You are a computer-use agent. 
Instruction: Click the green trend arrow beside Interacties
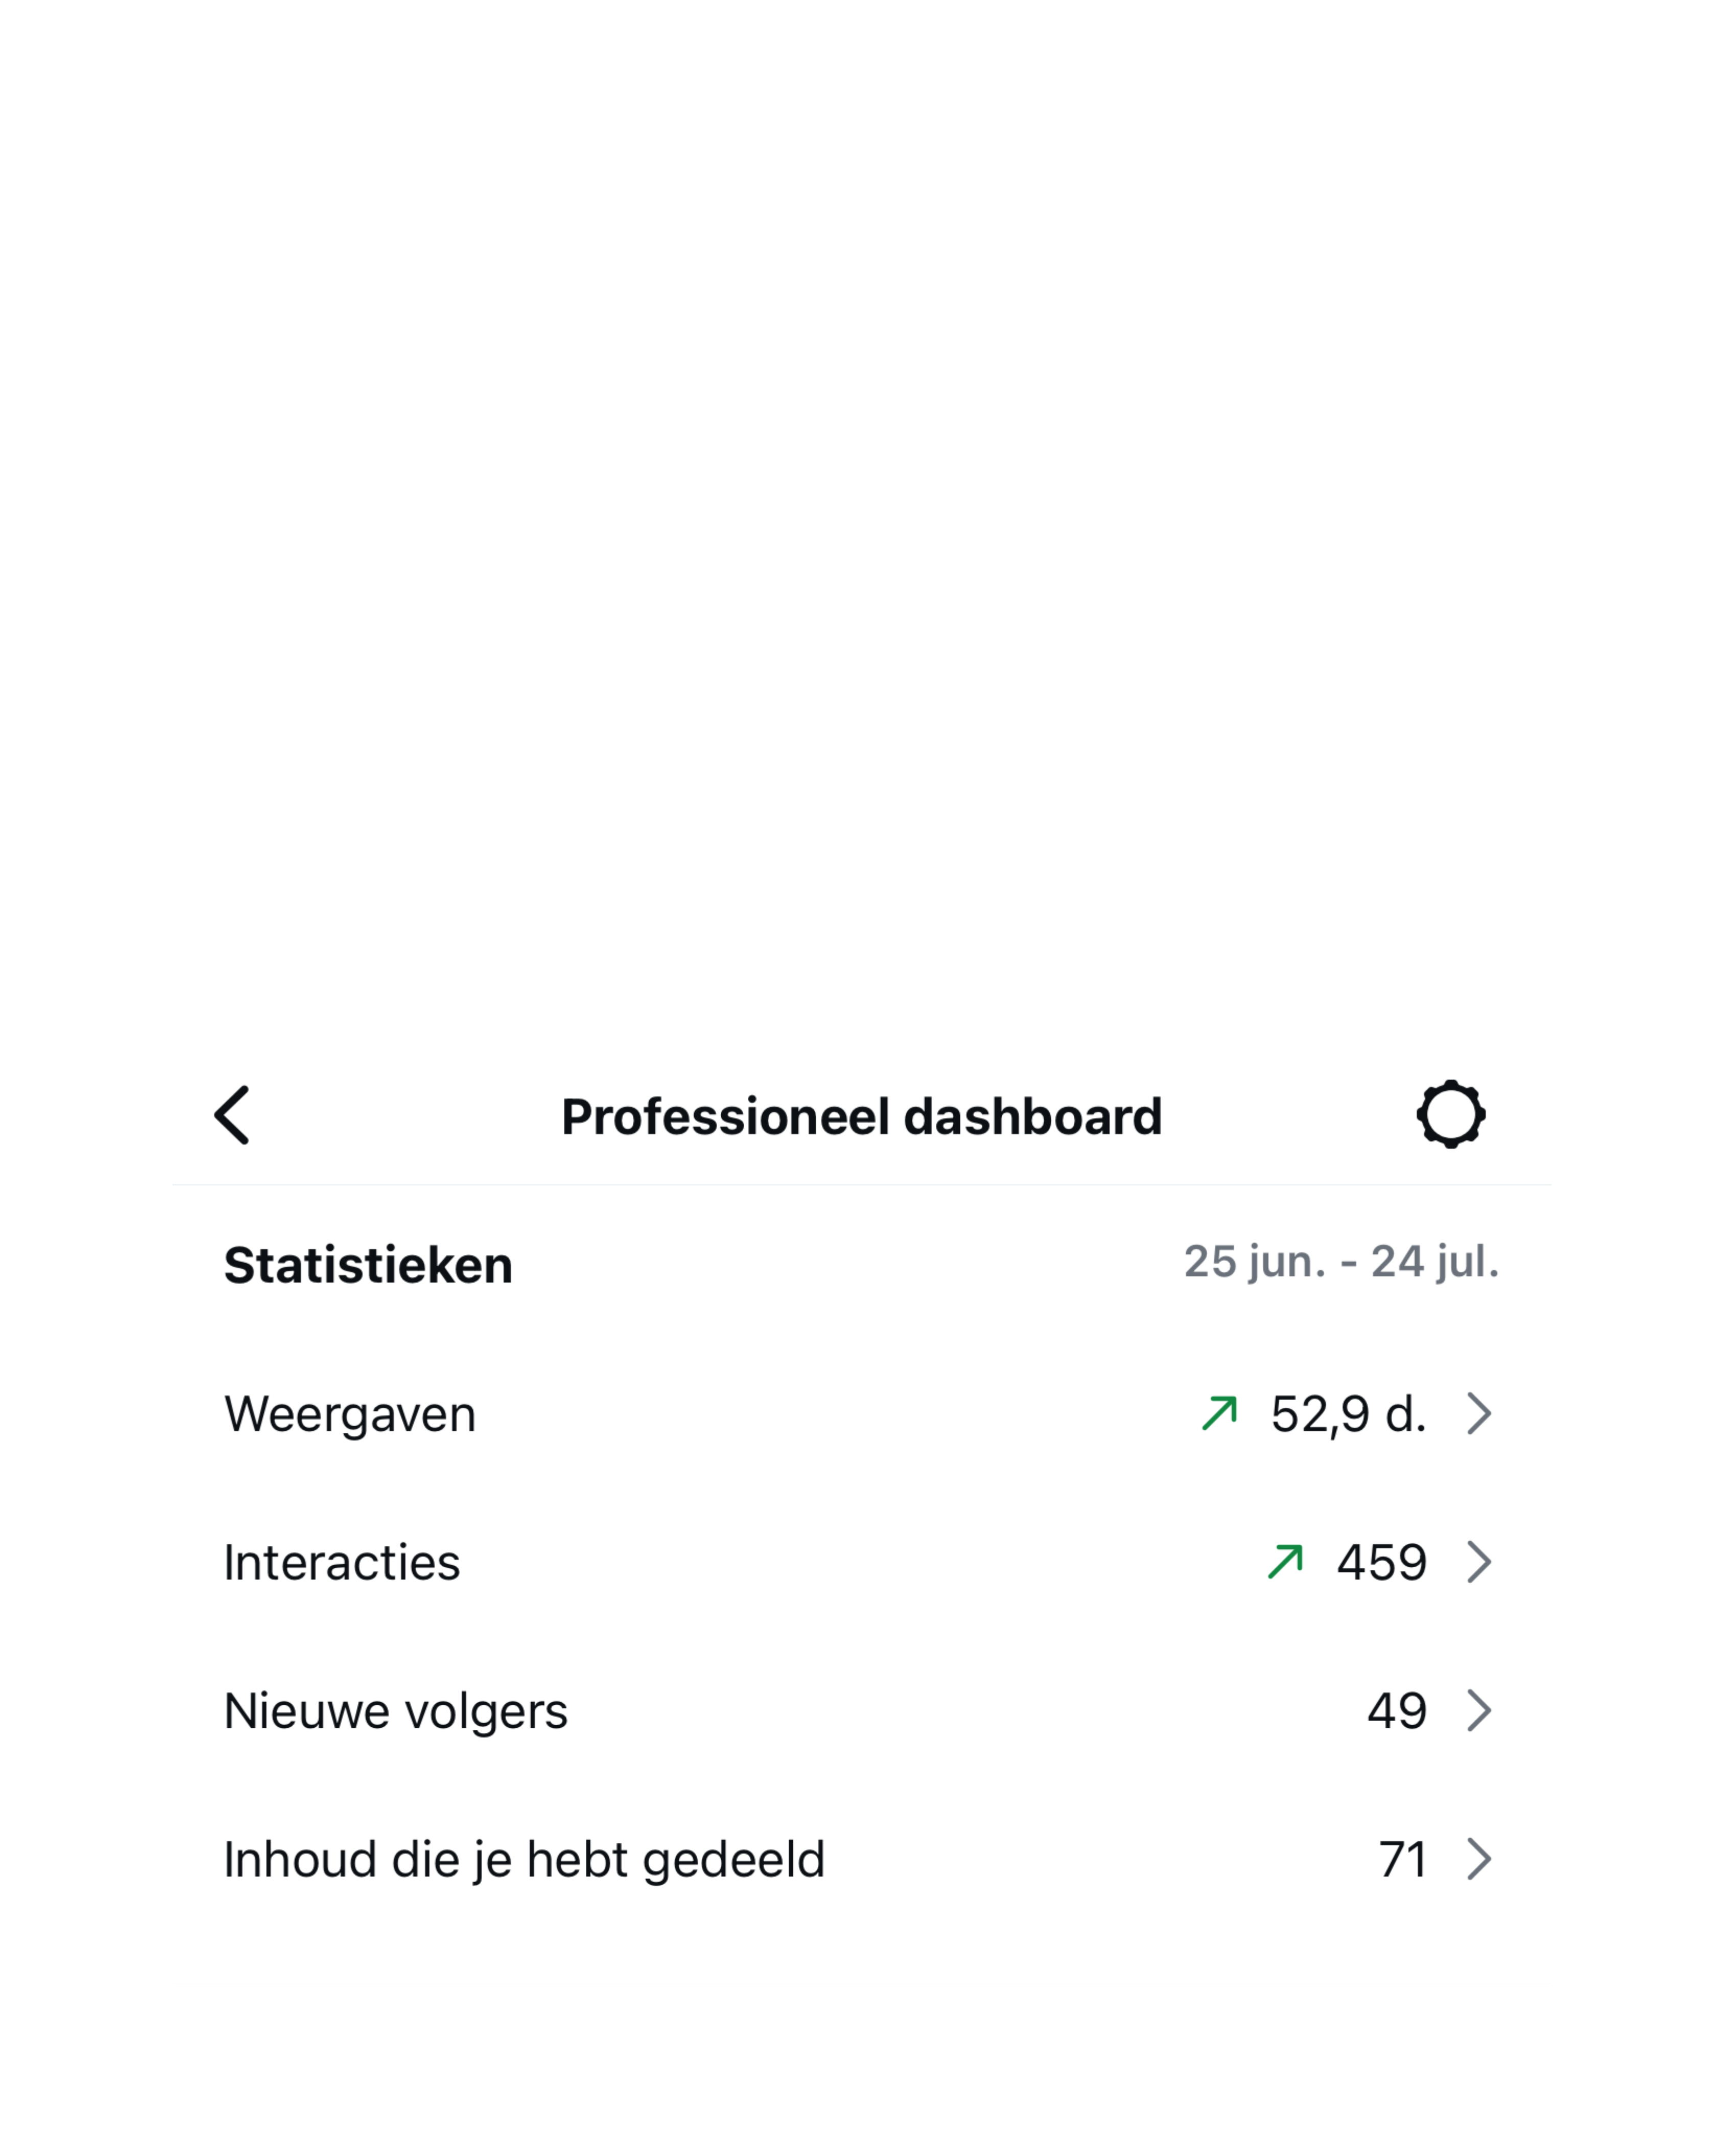click(x=1285, y=1561)
